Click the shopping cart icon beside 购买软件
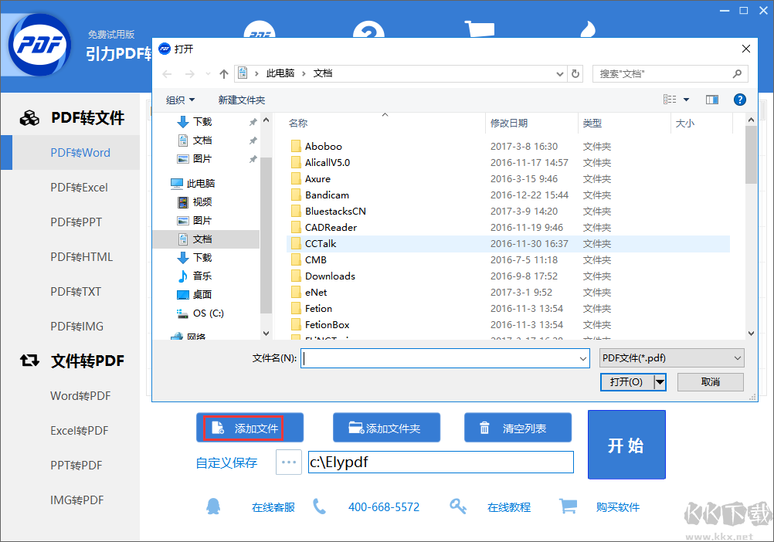 pos(569,506)
